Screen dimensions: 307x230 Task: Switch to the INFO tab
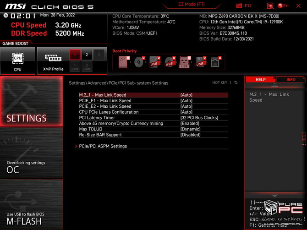point(291,79)
